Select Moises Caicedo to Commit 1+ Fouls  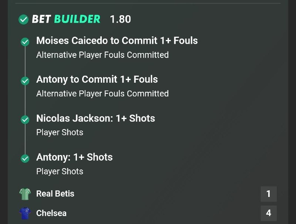pos(117,40)
